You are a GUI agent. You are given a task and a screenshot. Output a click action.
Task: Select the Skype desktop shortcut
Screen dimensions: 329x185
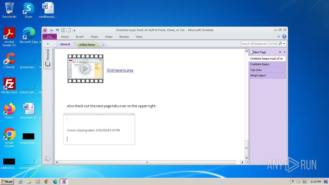pyautogui.click(x=28, y=10)
